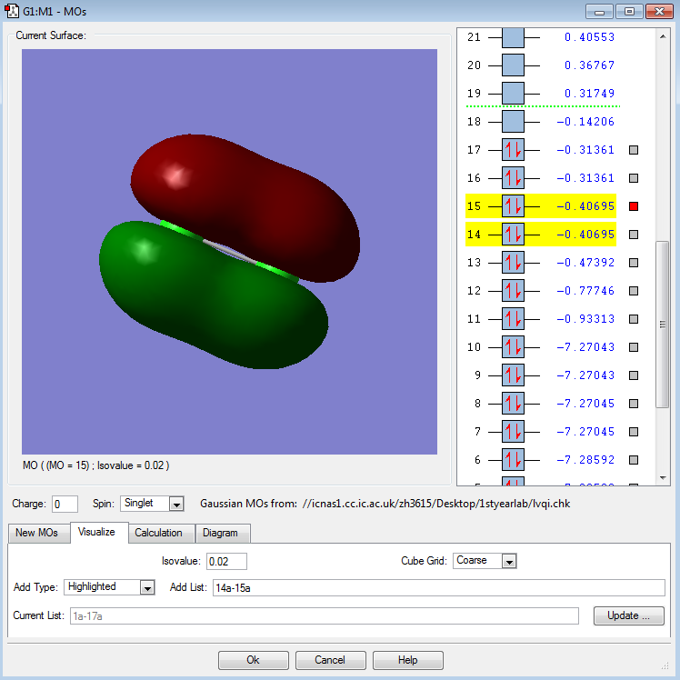Select the empty occupancy box of orbital 20
Image resolution: width=680 pixels, height=680 pixels.
point(513,65)
